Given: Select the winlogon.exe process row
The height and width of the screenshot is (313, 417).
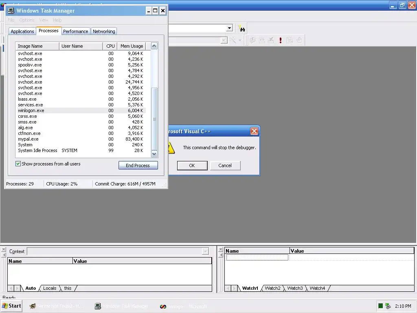Looking at the screenshot, I should click(x=81, y=110).
